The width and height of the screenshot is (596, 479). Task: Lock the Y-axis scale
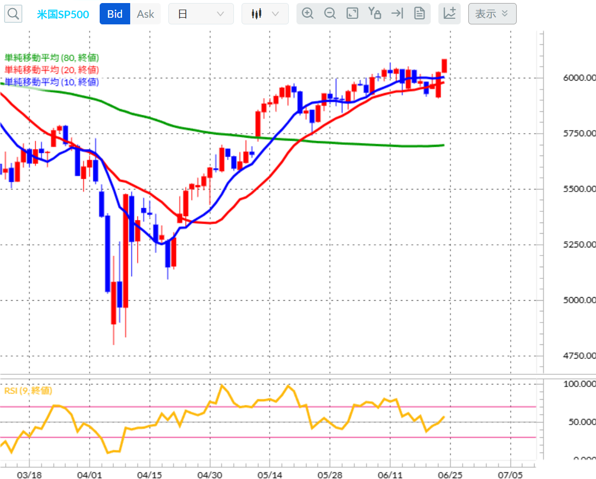tap(375, 14)
